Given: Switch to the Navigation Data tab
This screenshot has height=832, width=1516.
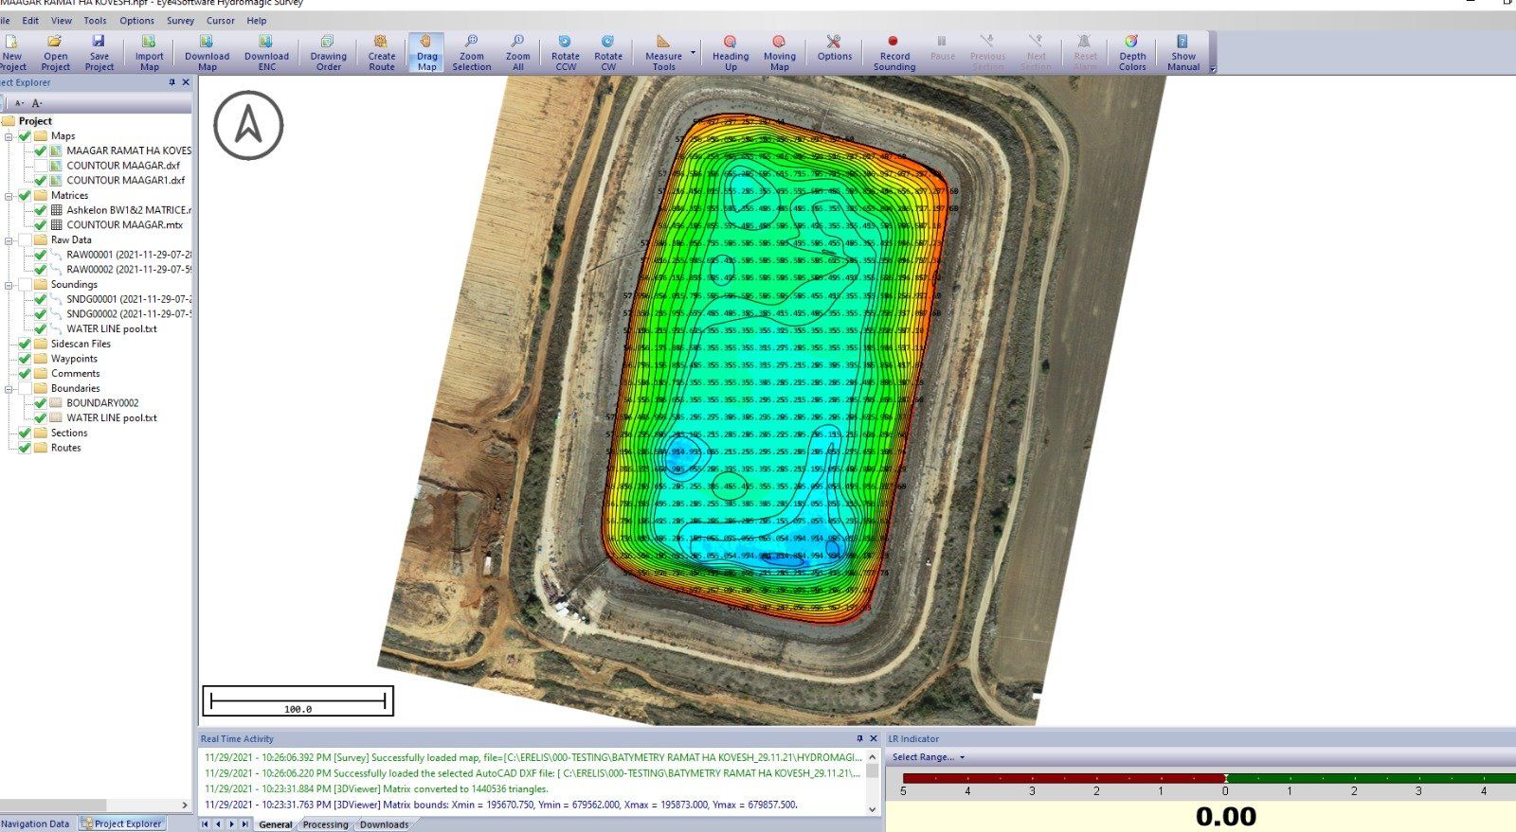Looking at the screenshot, I should [35, 823].
